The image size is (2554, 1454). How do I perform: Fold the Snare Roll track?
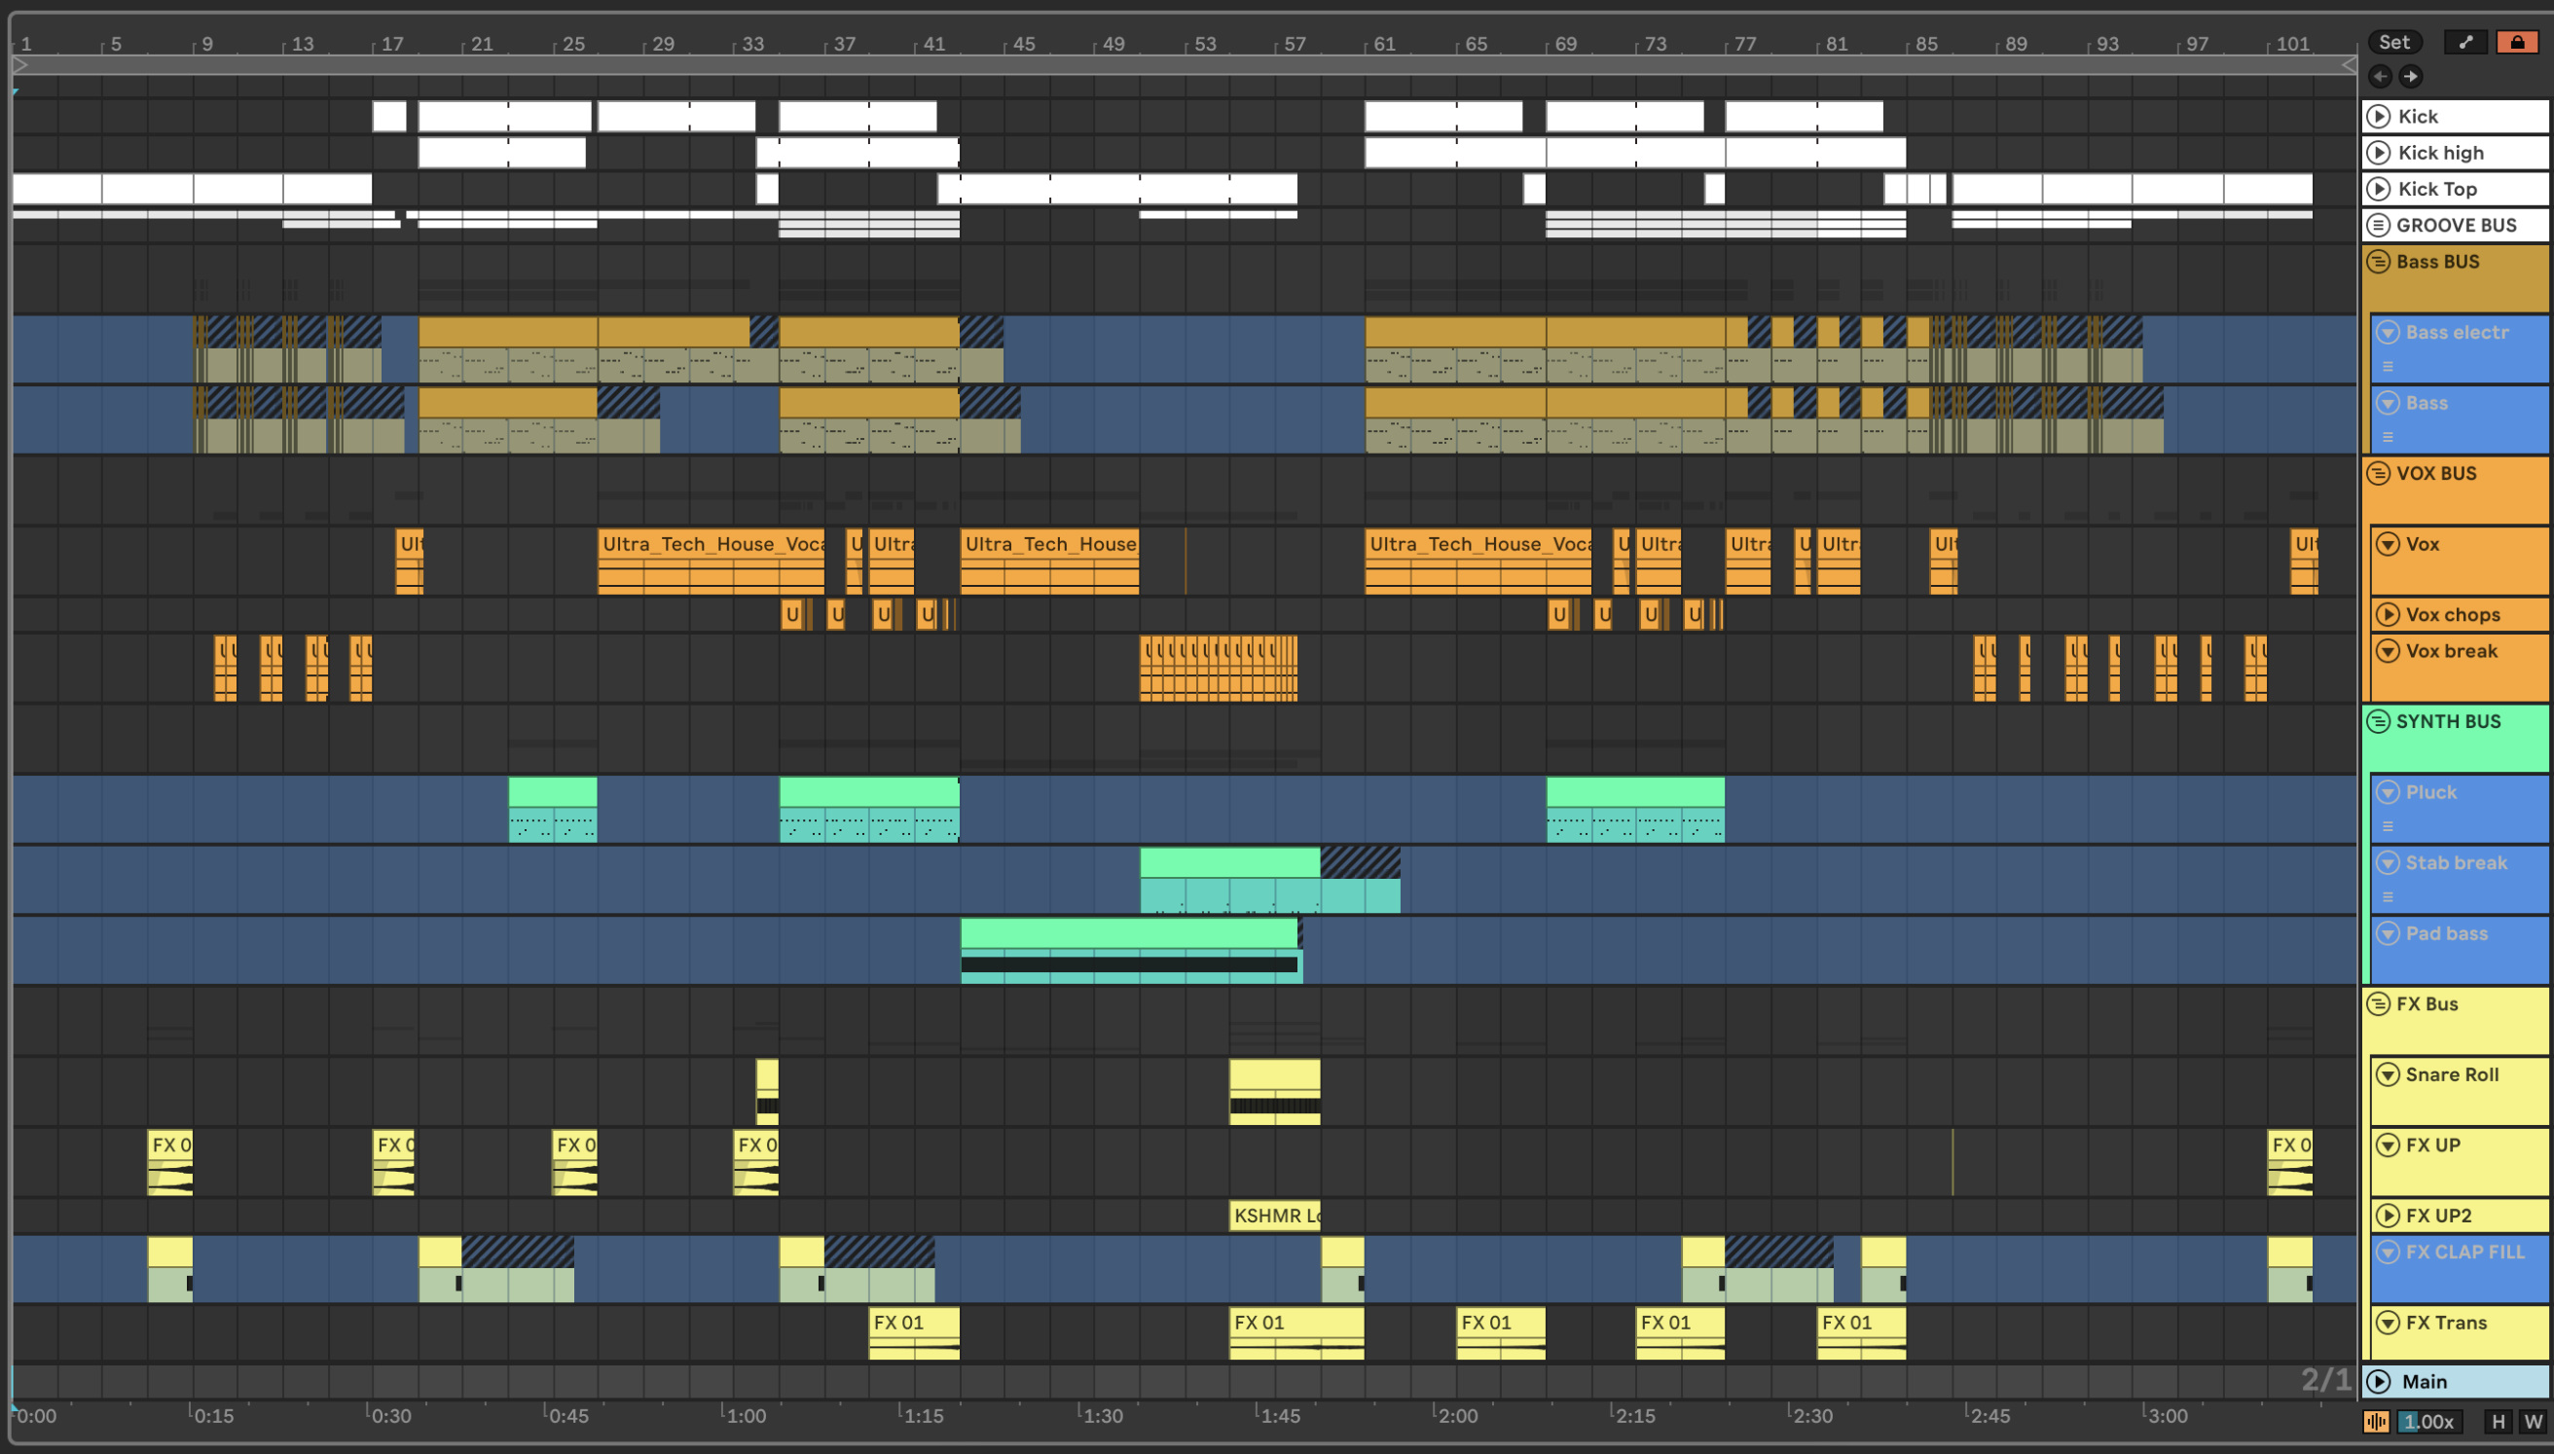[x=2389, y=1074]
